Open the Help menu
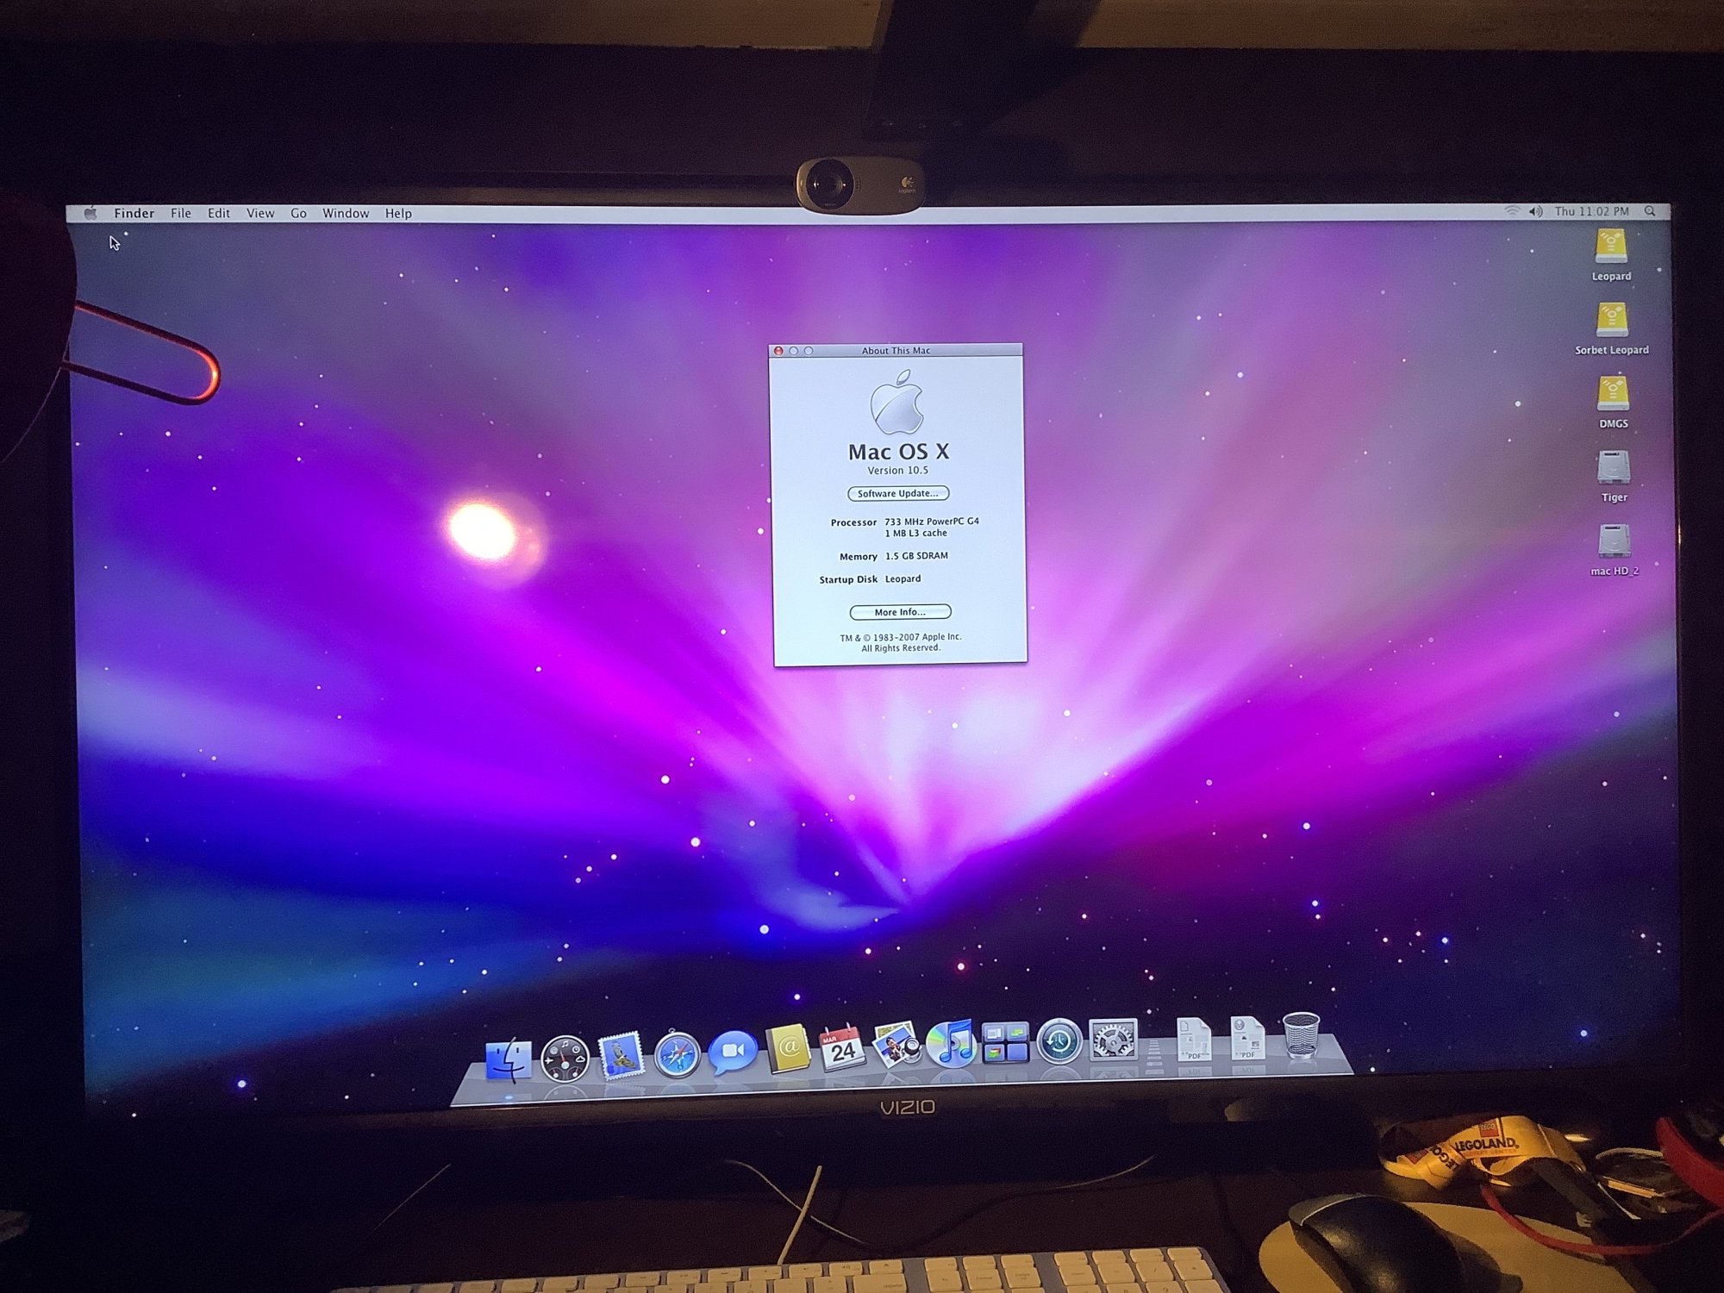Viewport: 1724px width, 1293px height. click(398, 214)
